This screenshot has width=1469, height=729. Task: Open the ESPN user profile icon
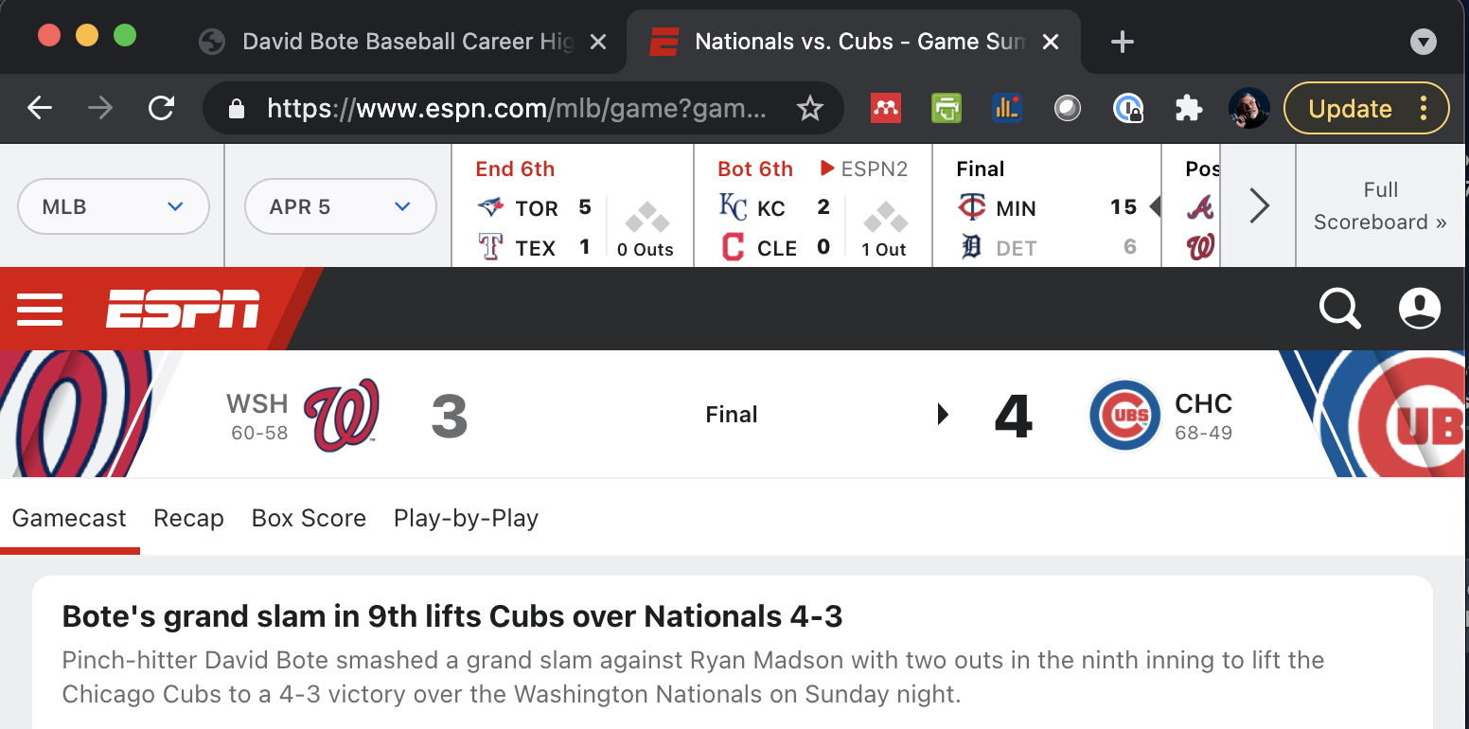click(x=1419, y=309)
